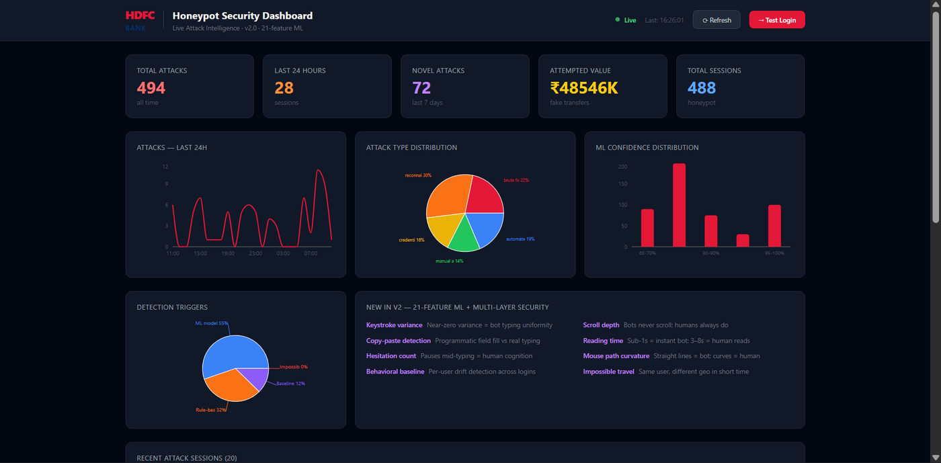Click the Impossib 0% label in Detection Triggers

pyautogui.click(x=294, y=367)
